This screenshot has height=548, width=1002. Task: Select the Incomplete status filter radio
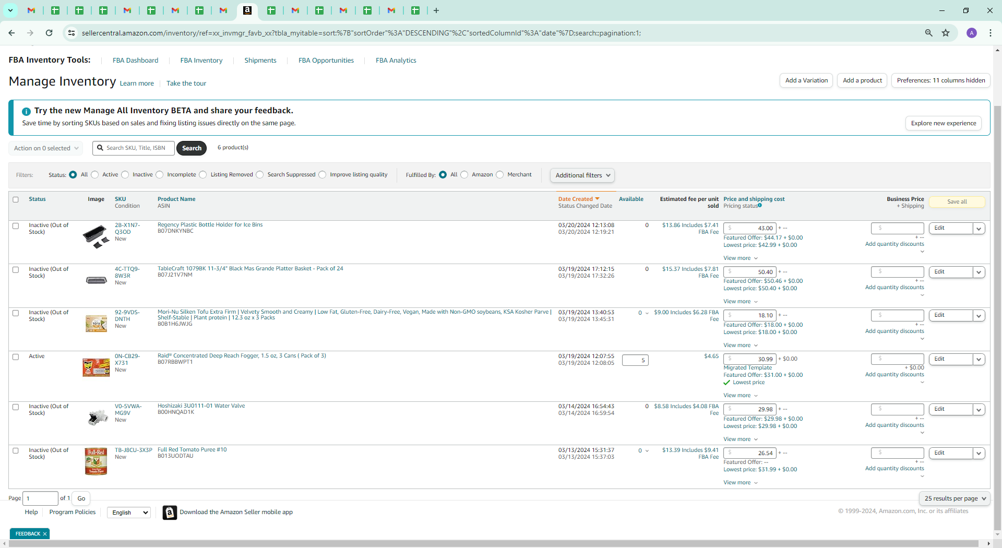click(x=160, y=175)
